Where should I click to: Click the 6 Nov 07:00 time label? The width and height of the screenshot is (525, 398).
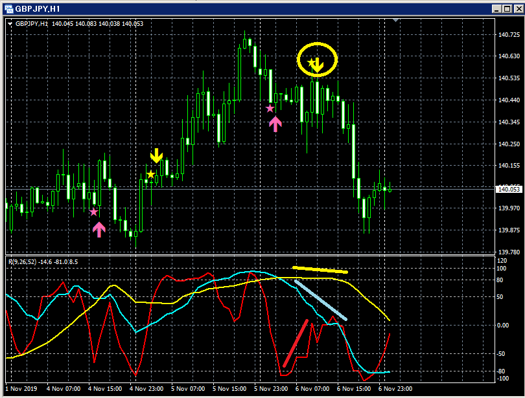pos(312,389)
